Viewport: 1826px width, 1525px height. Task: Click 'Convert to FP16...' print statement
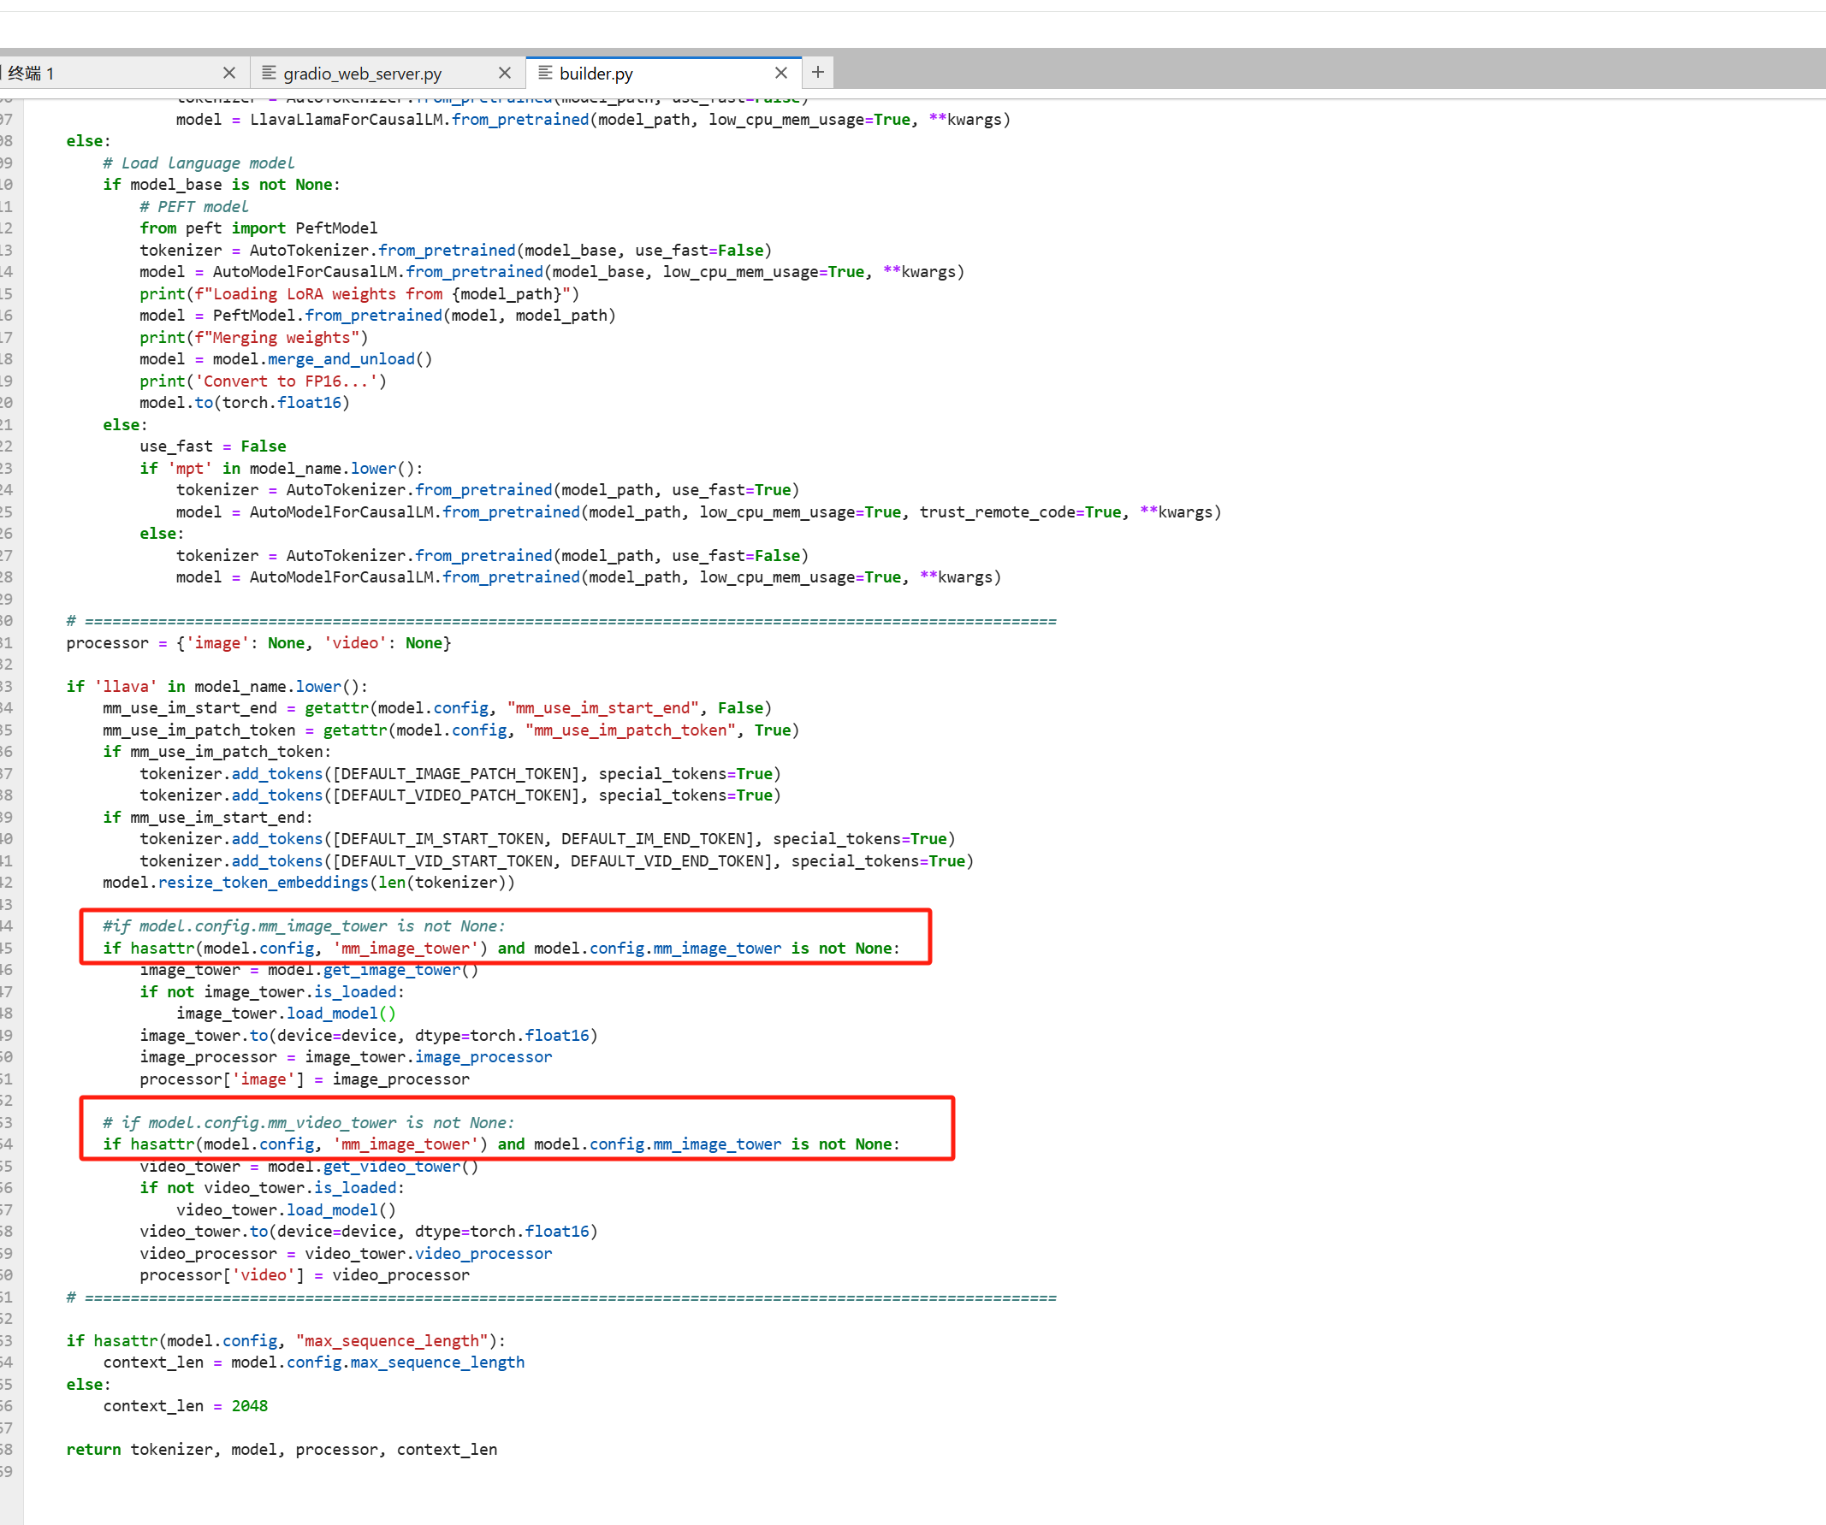click(x=263, y=381)
